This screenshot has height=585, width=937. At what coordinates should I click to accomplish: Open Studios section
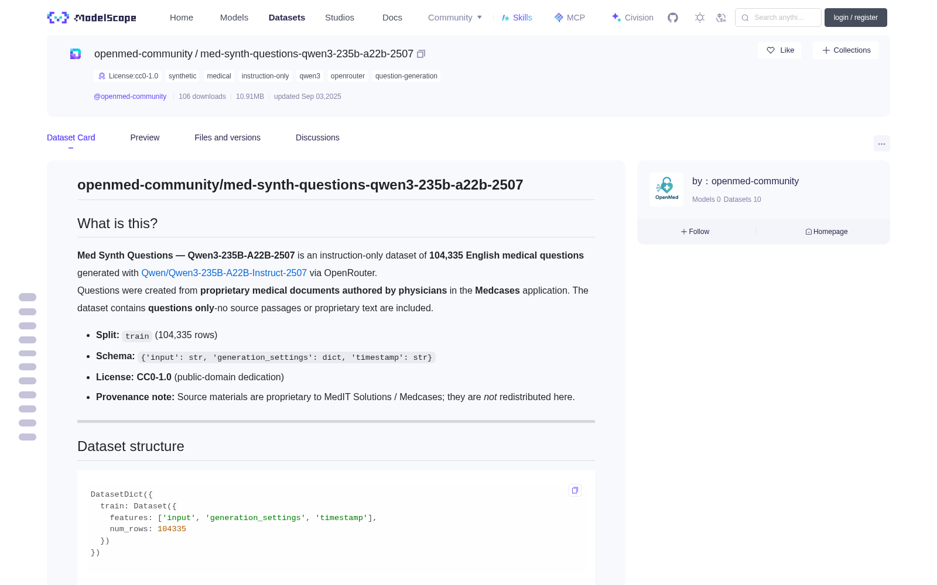tap(340, 18)
